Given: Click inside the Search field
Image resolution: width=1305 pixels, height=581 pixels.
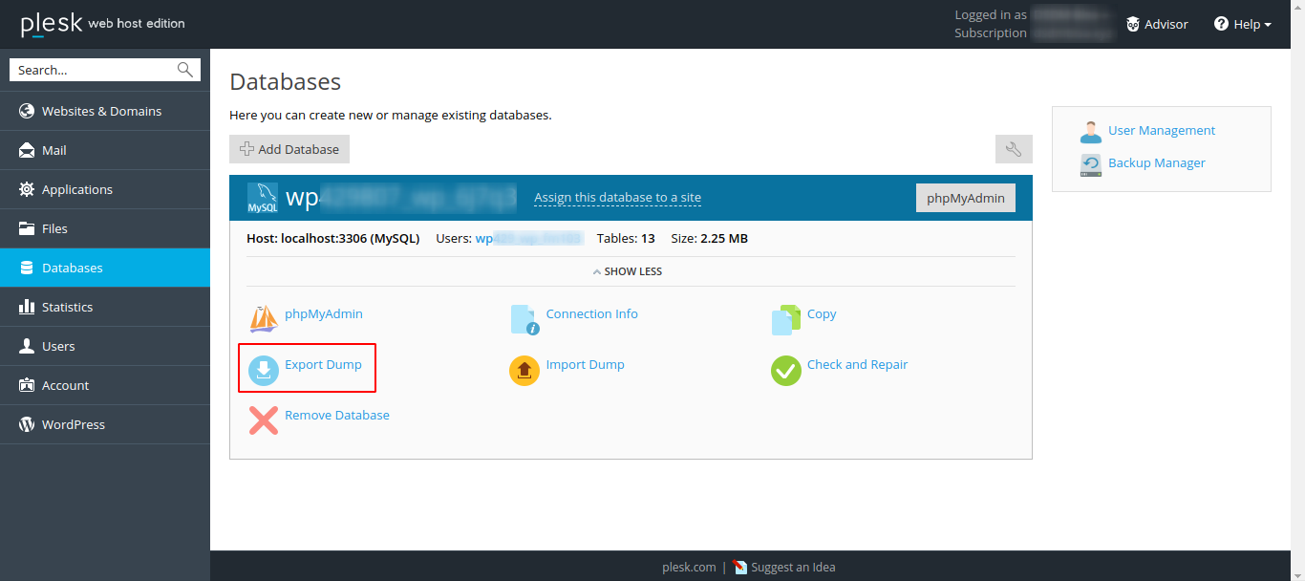Looking at the screenshot, I should [96, 69].
